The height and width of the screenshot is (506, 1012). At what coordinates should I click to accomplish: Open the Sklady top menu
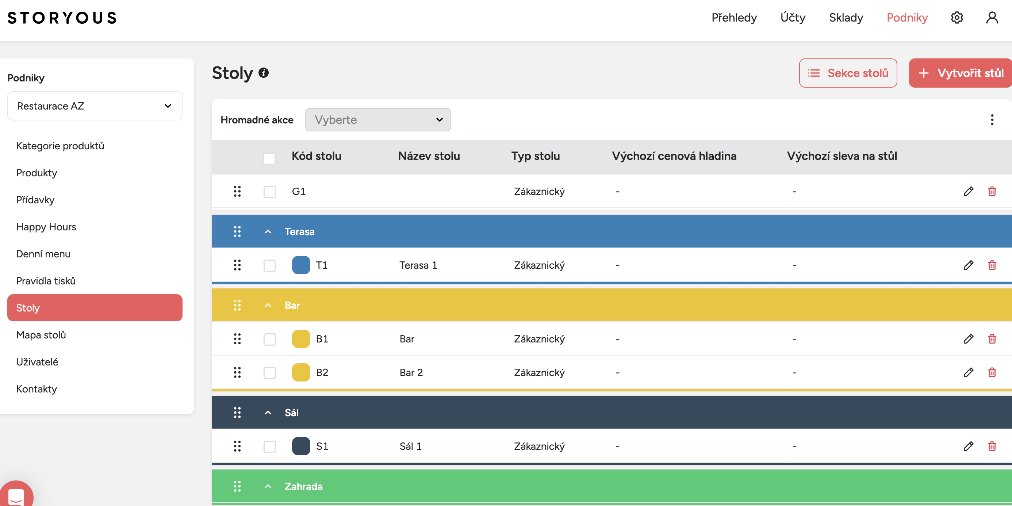point(846,18)
